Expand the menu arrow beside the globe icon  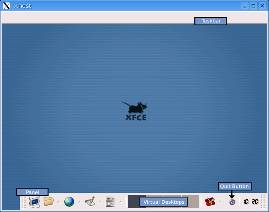pyautogui.click(x=79, y=202)
